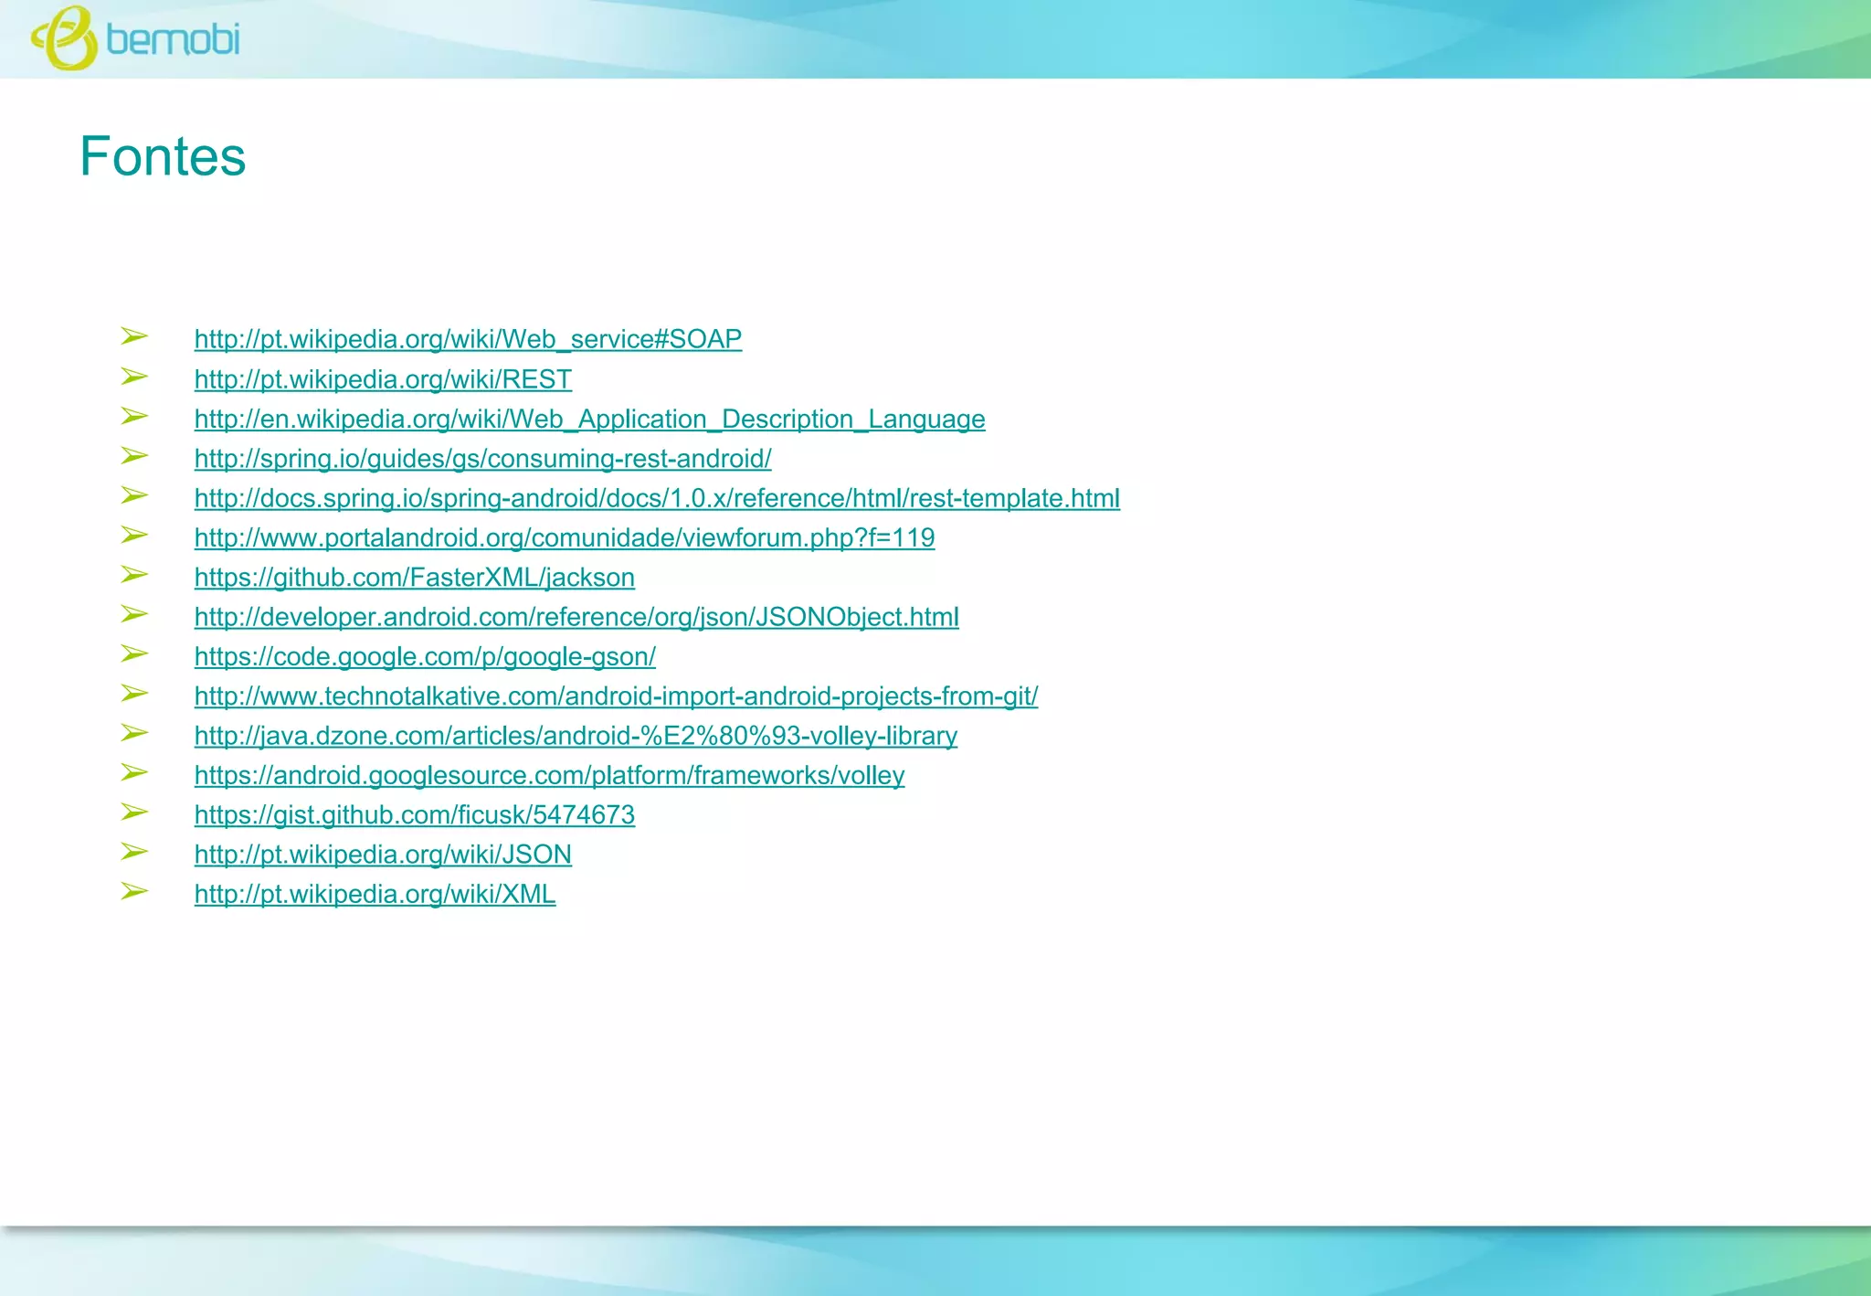The width and height of the screenshot is (1871, 1296).
Task: Click the bemobi logo
Action: pos(135,38)
